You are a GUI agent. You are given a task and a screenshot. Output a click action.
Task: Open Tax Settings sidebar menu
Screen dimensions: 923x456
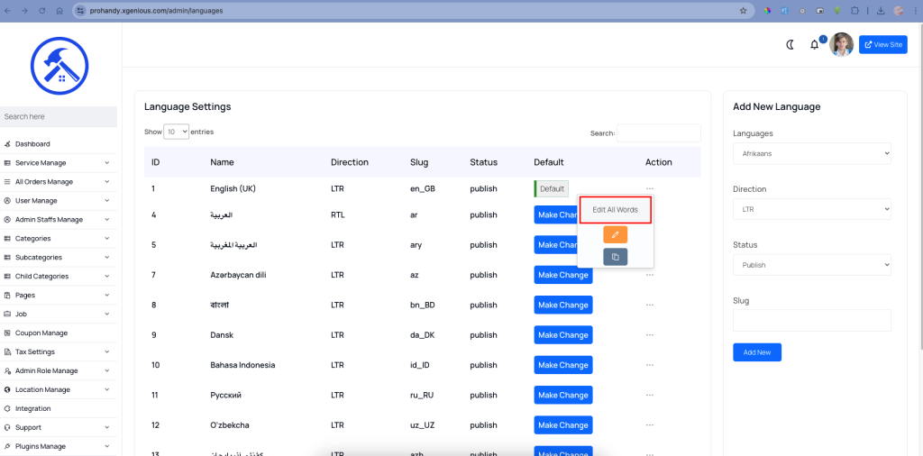pos(59,351)
